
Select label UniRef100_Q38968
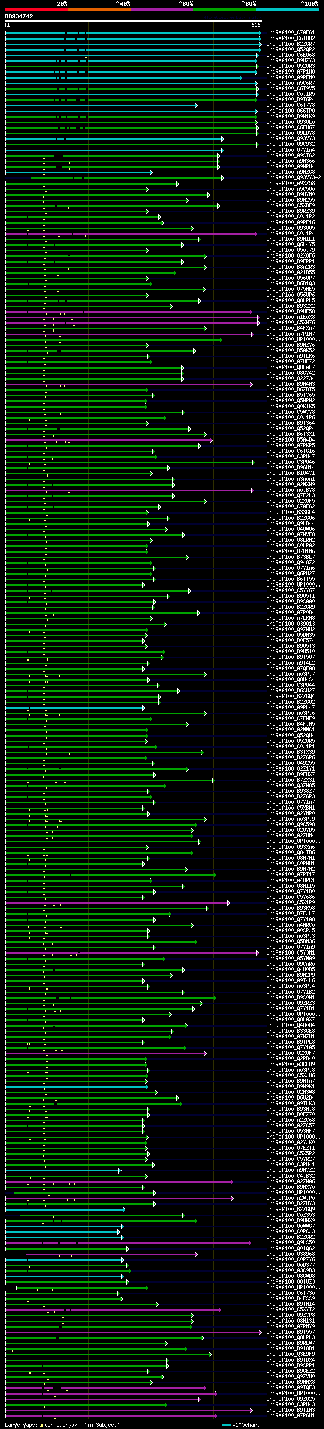pos(290,1254)
